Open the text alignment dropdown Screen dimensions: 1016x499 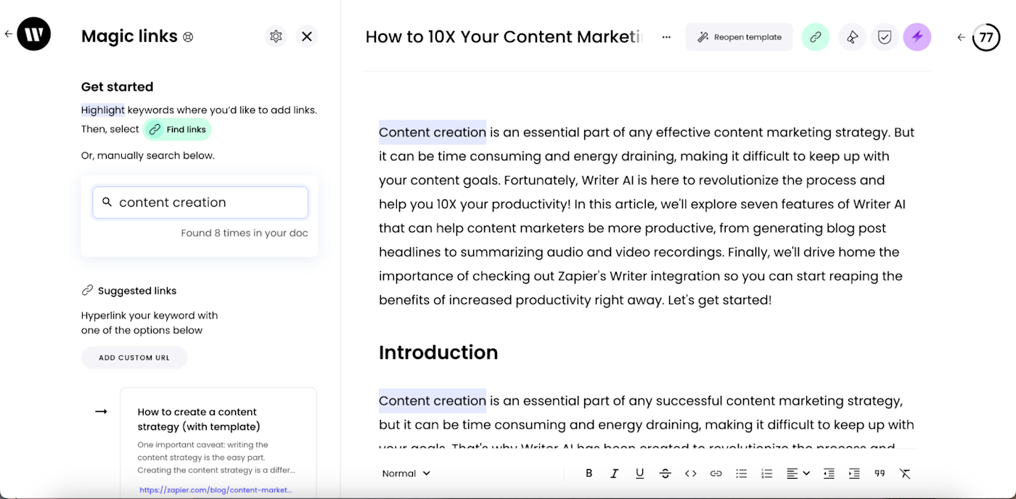coord(798,474)
